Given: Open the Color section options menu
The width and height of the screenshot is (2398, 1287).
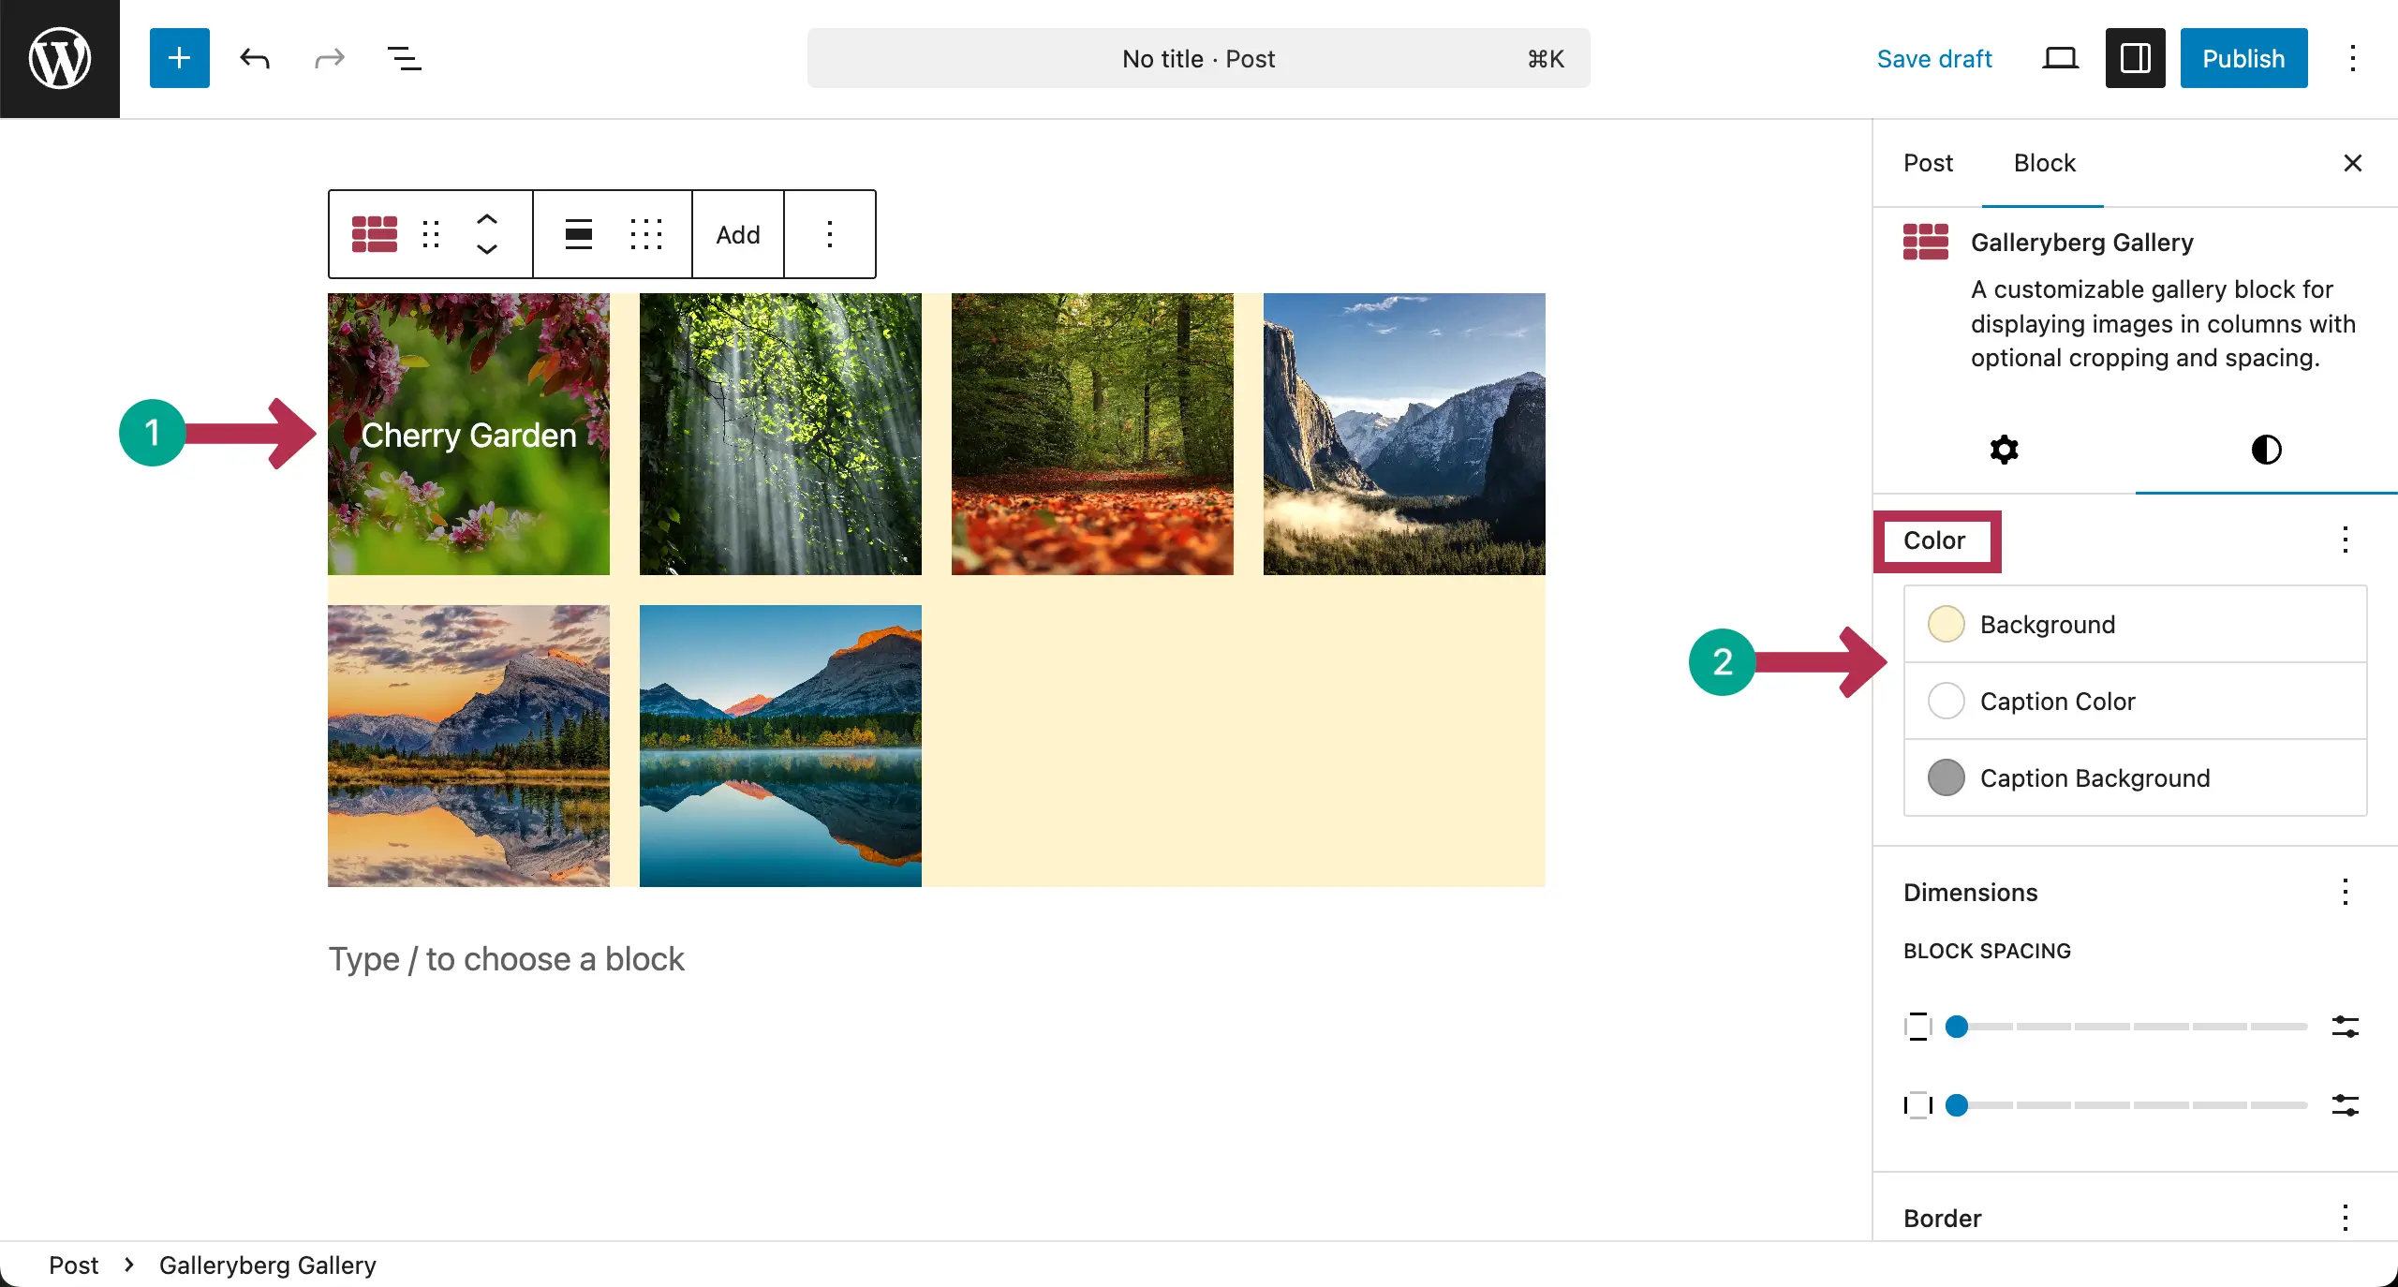Looking at the screenshot, I should [x=2346, y=540].
